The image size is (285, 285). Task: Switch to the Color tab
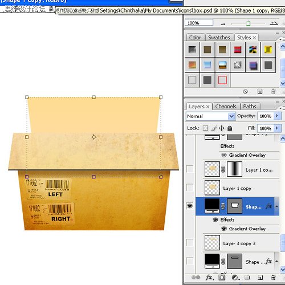pyautogui.click(x=195, y=38)
